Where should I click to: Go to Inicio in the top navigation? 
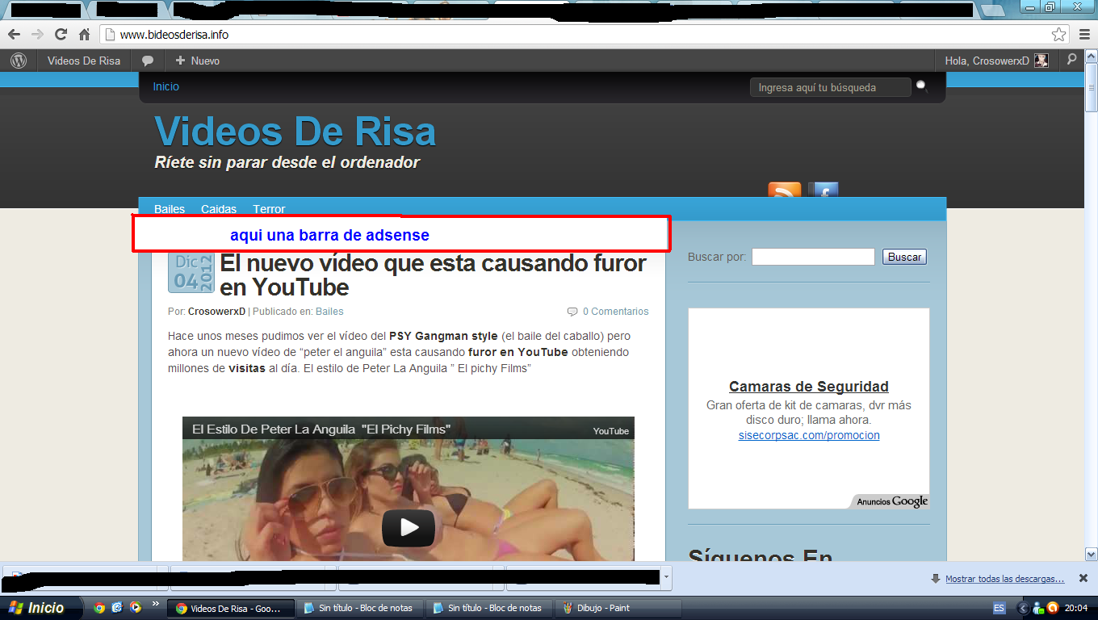166,86
